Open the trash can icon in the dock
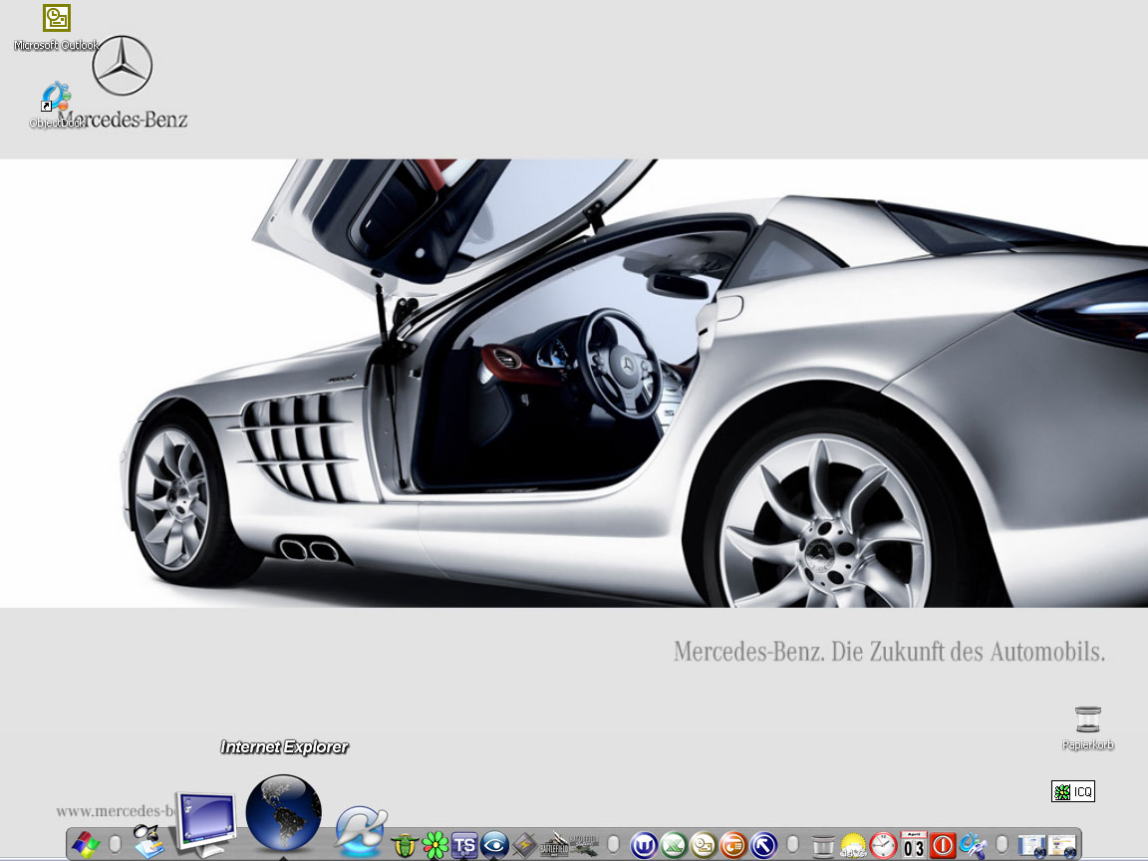Viewport: 1148px width, 861px height. (x=824, y=846)
